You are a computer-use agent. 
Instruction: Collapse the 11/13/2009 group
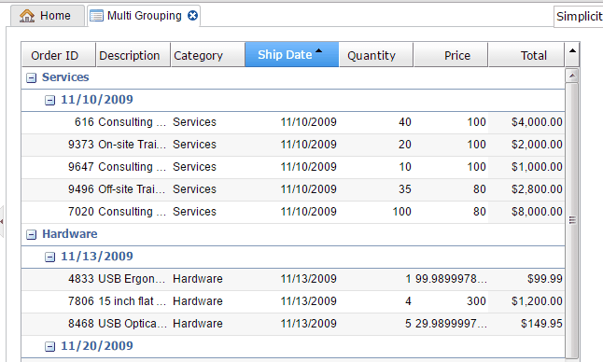coord(50,258)
